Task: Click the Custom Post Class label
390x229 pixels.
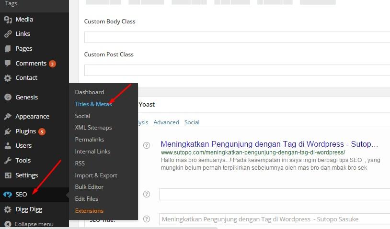Action: coord(109,55)
